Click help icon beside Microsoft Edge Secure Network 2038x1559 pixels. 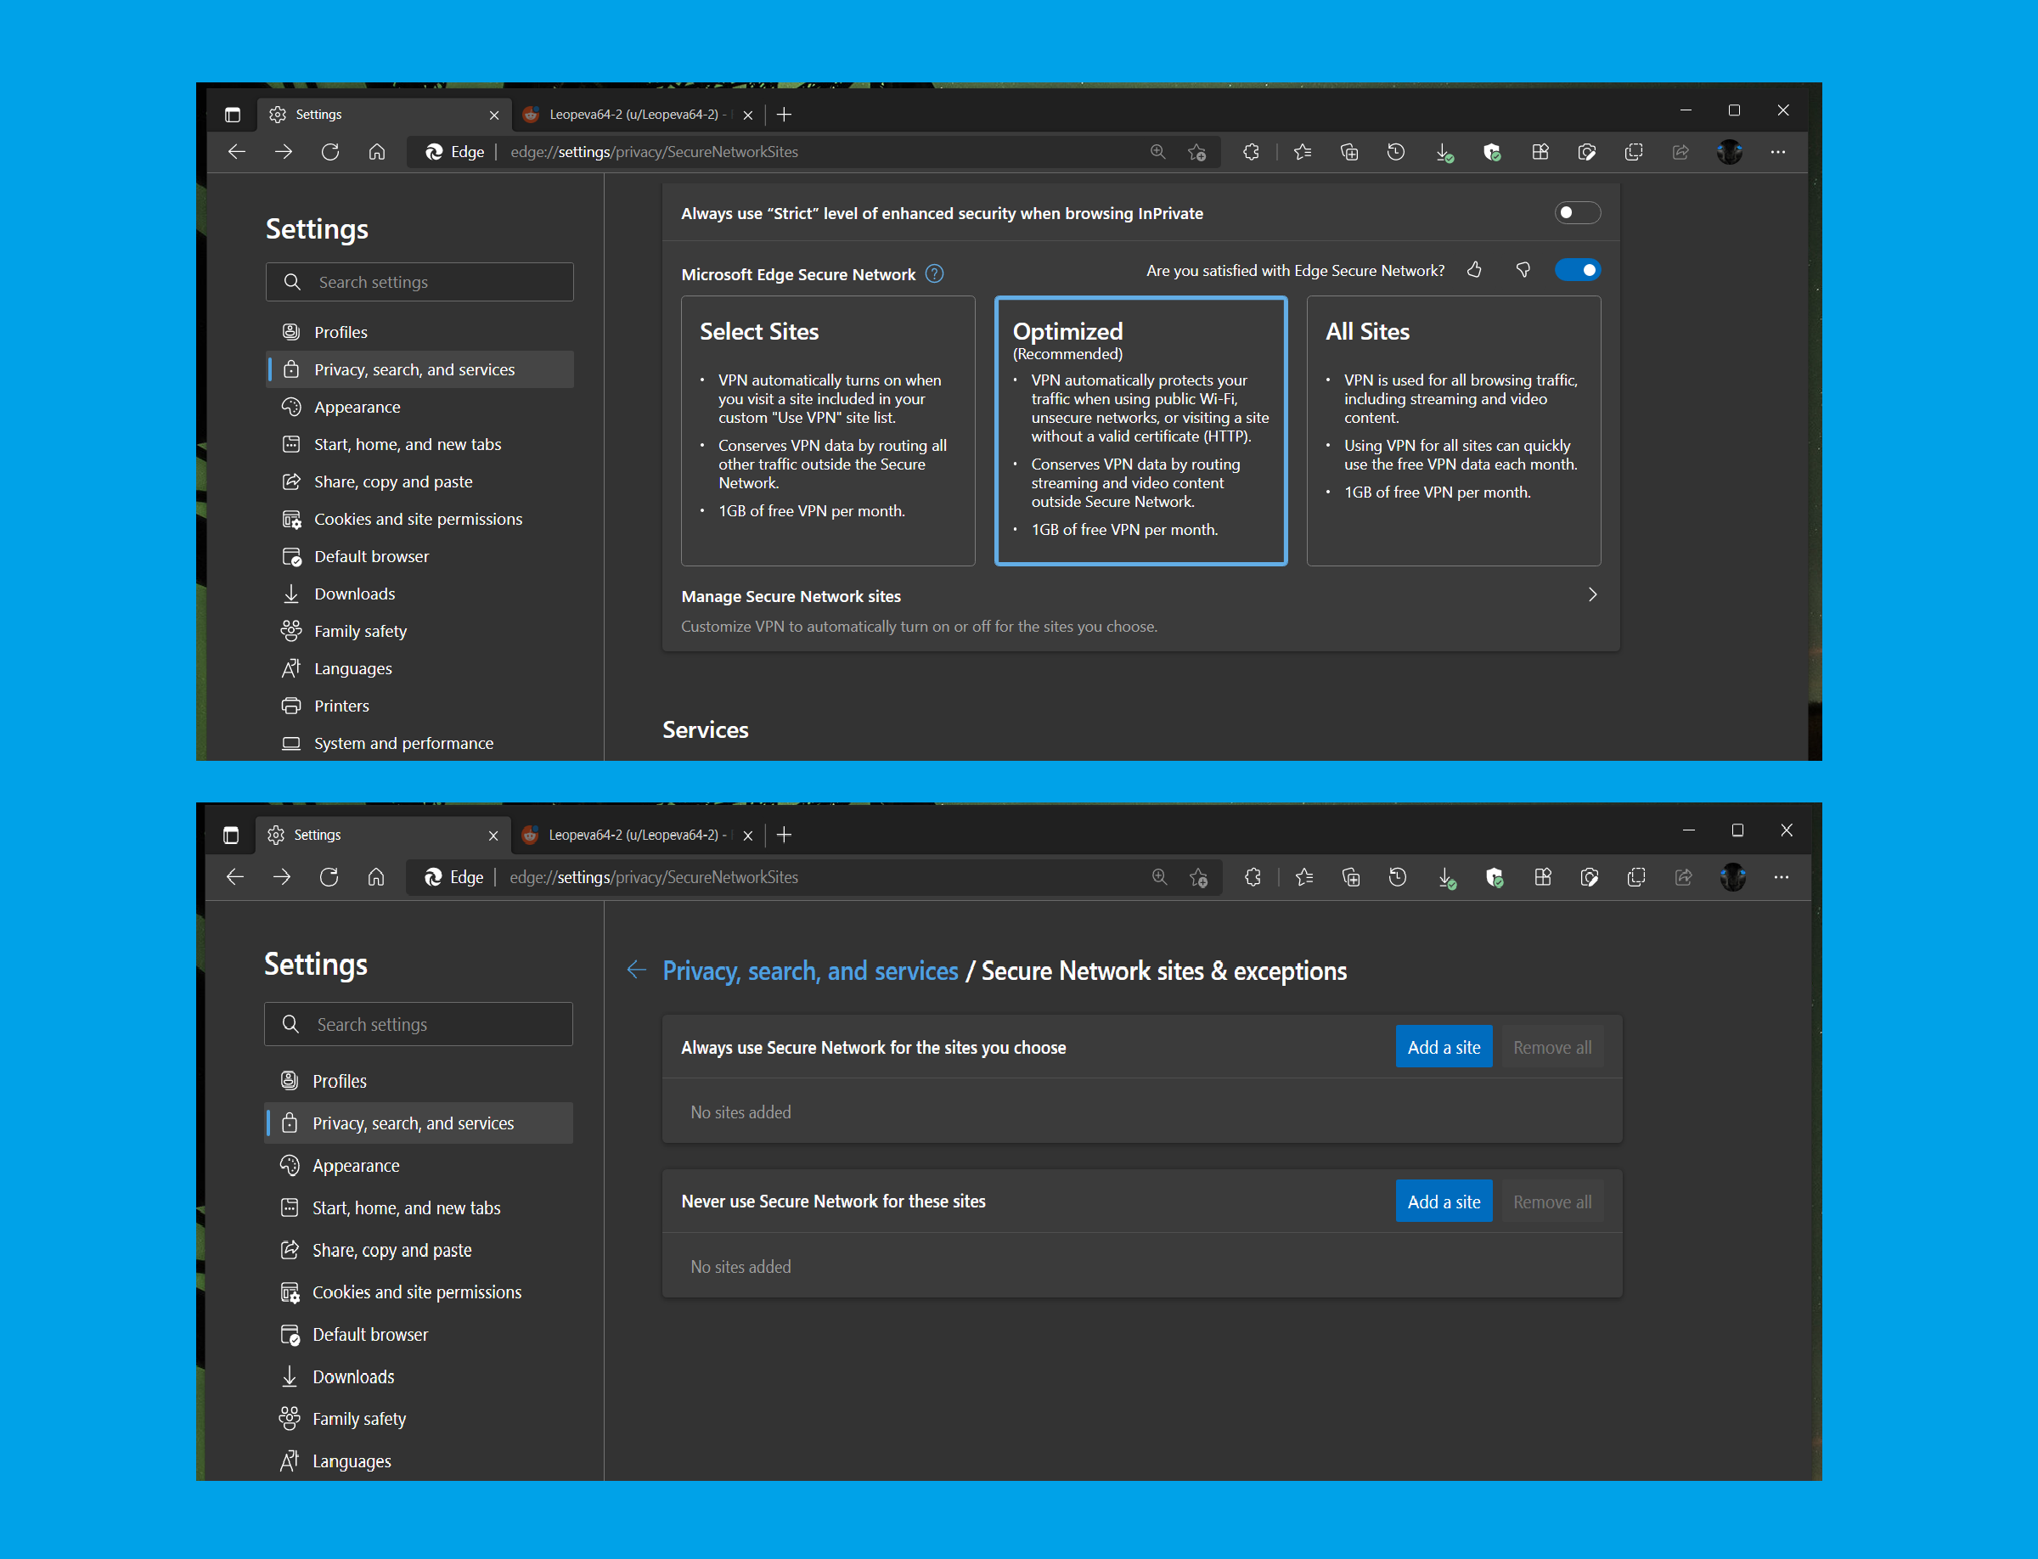(x=935, y=273)
